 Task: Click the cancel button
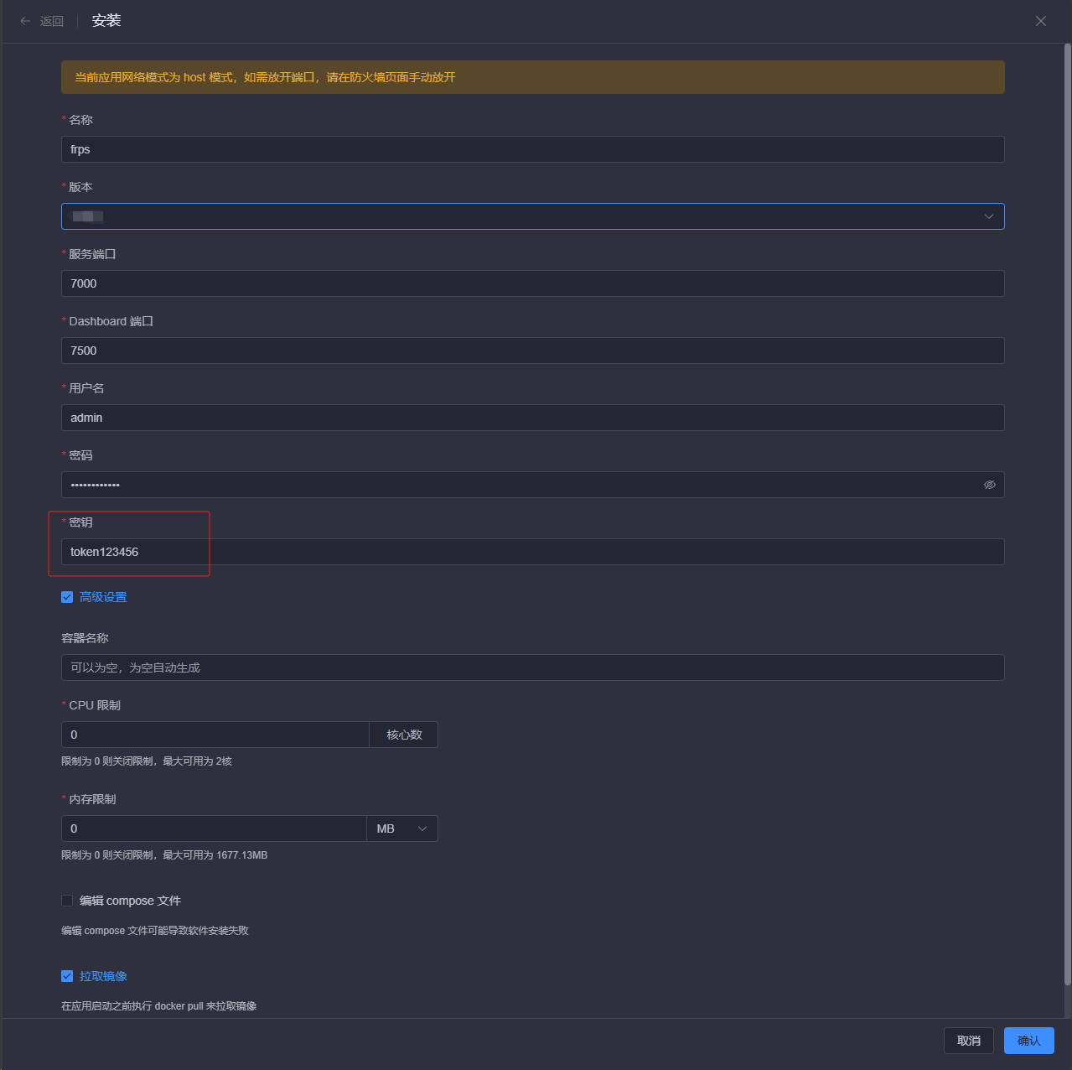click(x=968, y=1041)
